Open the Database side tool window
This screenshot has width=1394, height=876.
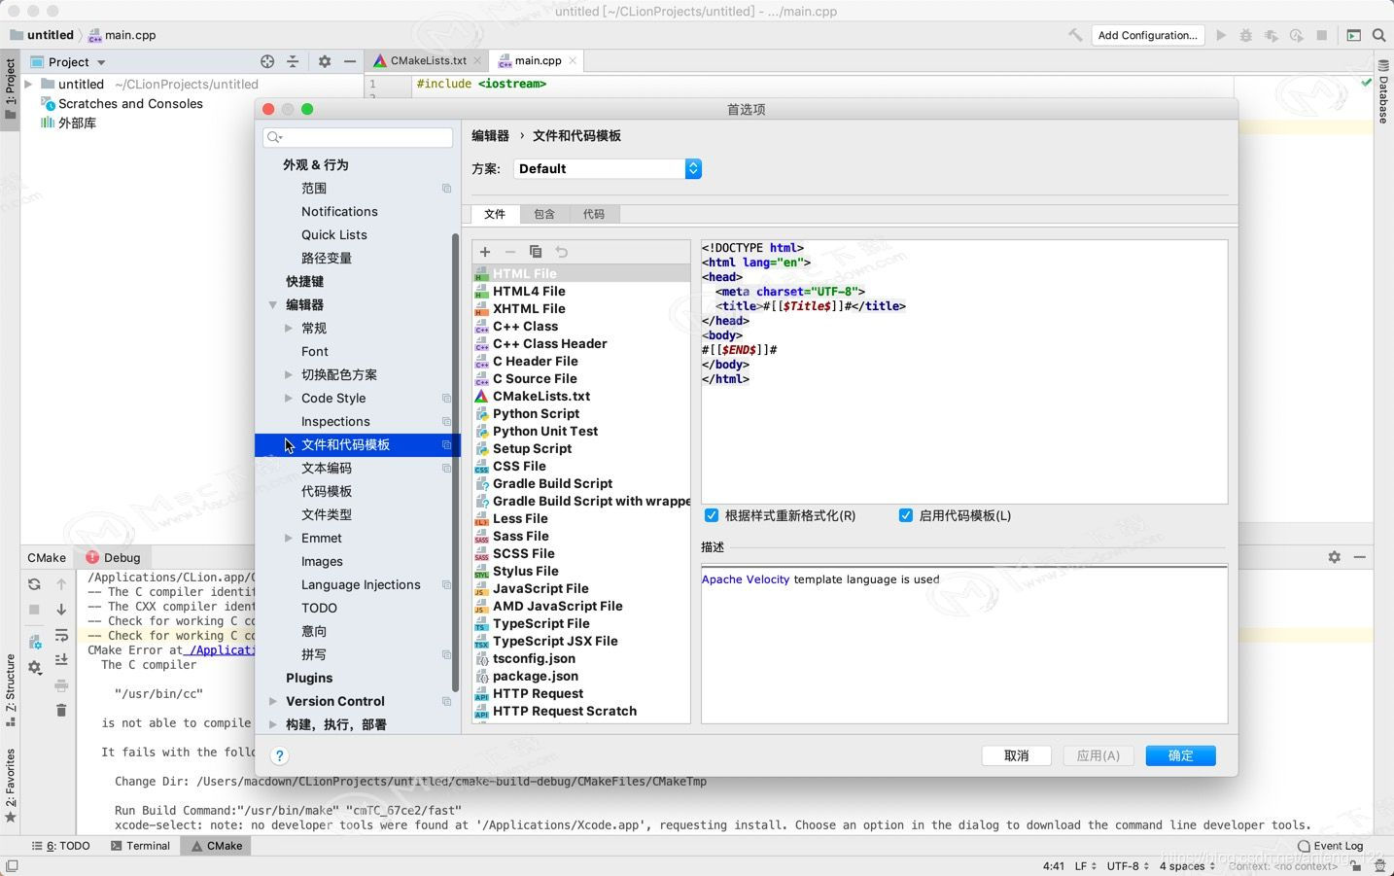click(1383, 92)
